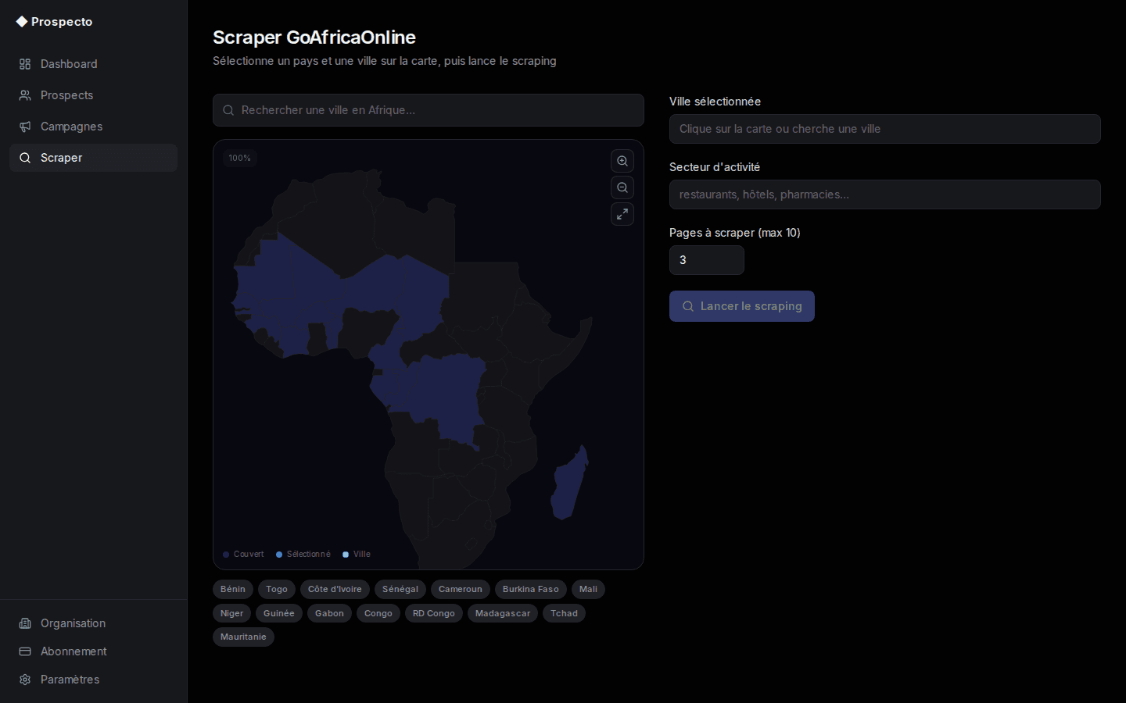
Task: Click the Lancer le scraping button
Action: point(742,306)
